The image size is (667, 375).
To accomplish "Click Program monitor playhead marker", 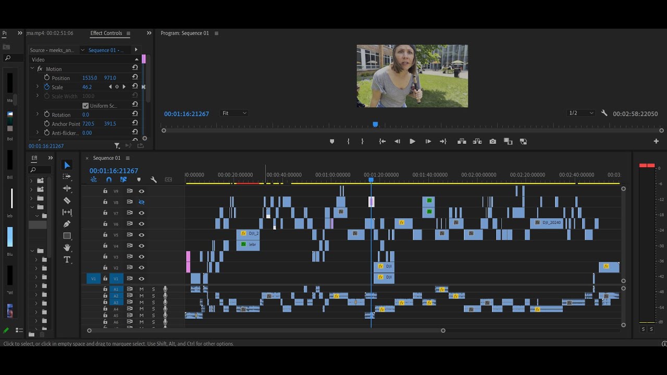I will [x=375, y=124].
